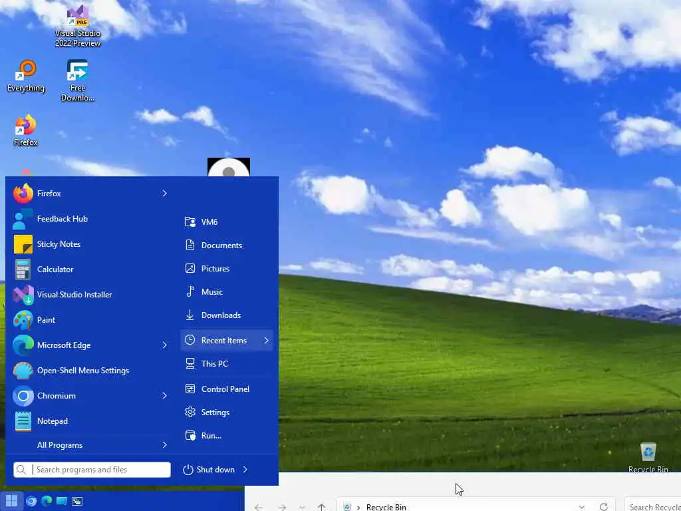Expand the Microsoft Edge submenu arrow
681x511 pixels.
[x=165, y=345]
